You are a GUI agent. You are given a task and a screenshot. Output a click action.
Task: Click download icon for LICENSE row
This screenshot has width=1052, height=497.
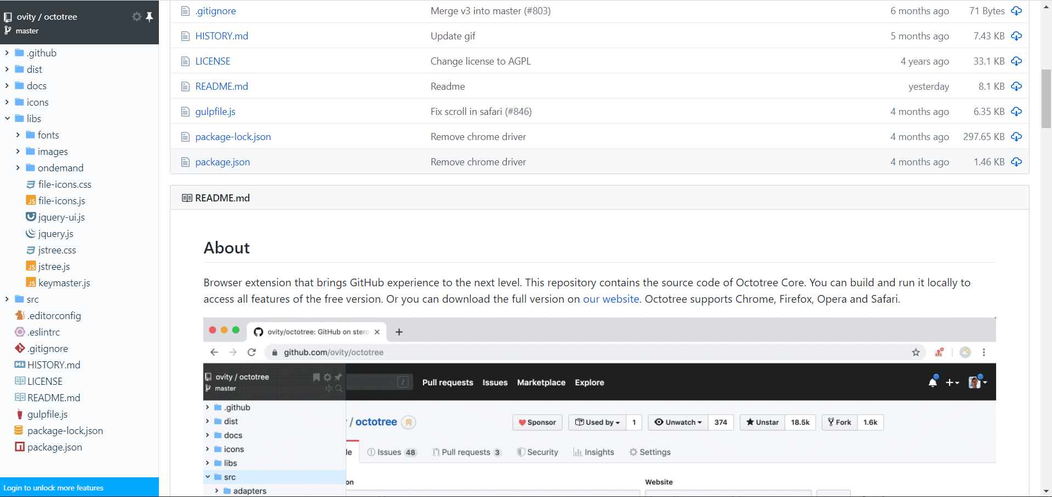[1016, 61]
